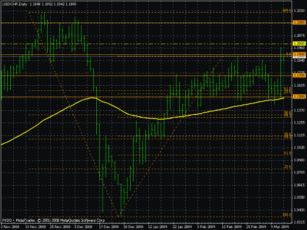Click the 0.0 Fibonacci level label
Image resolution: width=307 pixels, height=230 pixels.
289,54
